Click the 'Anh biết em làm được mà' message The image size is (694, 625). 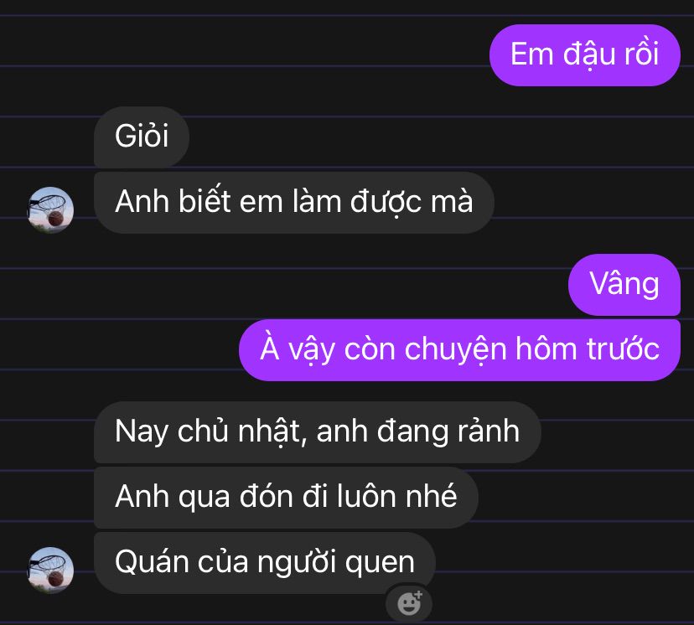(294, 203)
